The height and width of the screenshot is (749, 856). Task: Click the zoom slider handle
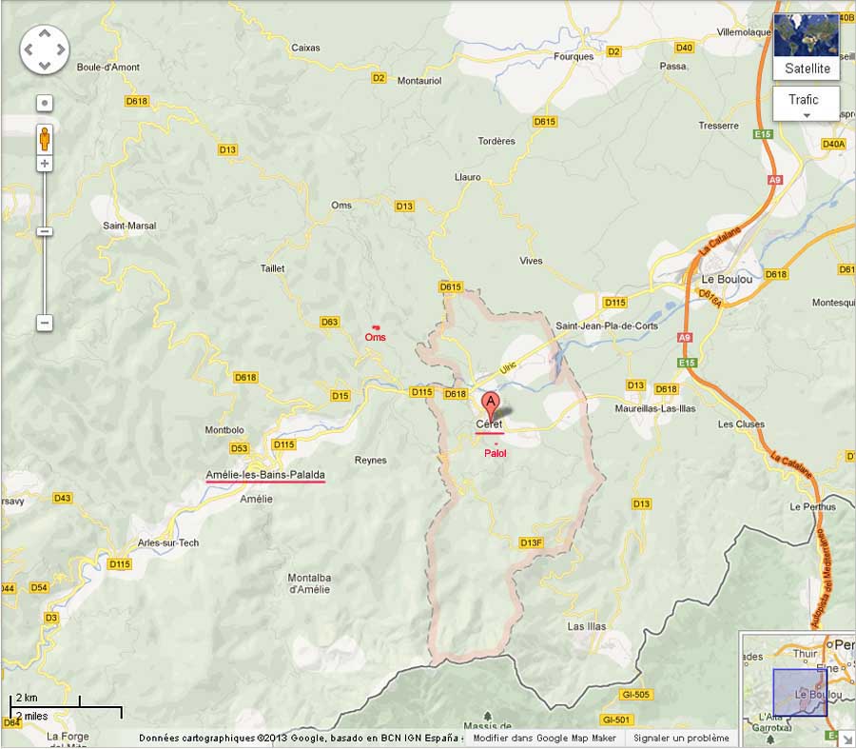pos(45,231)
